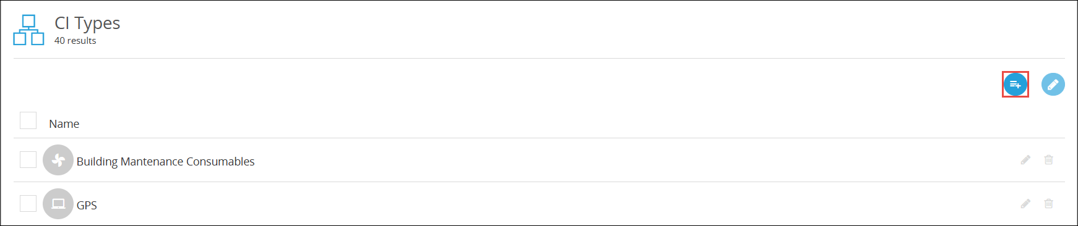Sort by the Name column header

[64, 123]
